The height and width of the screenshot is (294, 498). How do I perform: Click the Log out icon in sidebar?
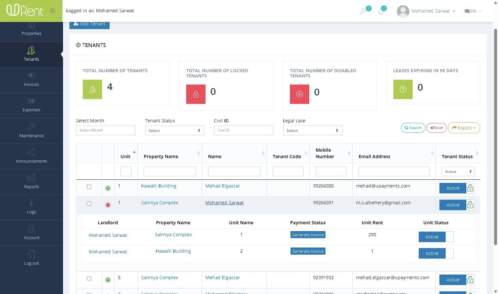[x=31, y=254]
